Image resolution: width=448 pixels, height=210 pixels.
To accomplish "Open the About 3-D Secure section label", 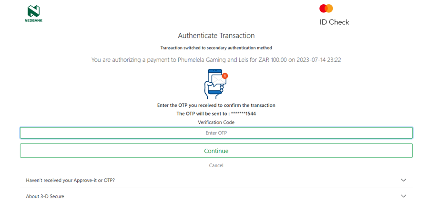I will [45, 196].
